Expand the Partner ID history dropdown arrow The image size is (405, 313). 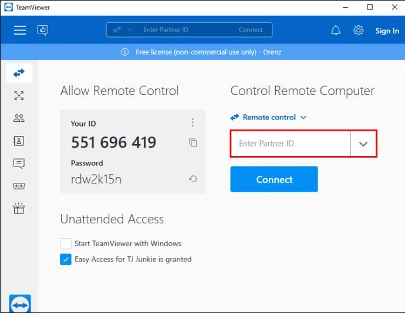point(363,144)
